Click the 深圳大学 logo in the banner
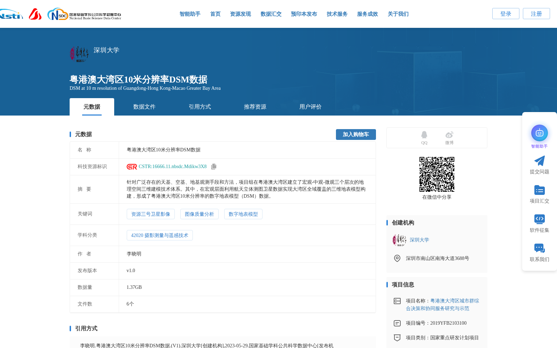 (x=79, y=54)
